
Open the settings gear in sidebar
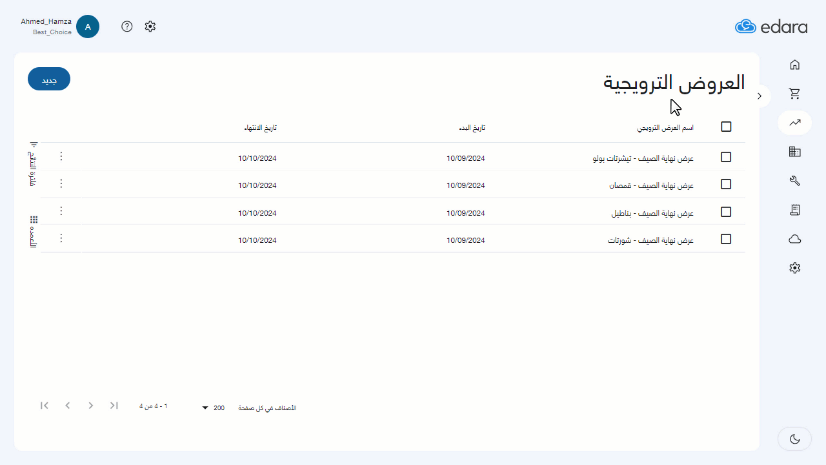[x=795, y=268]
